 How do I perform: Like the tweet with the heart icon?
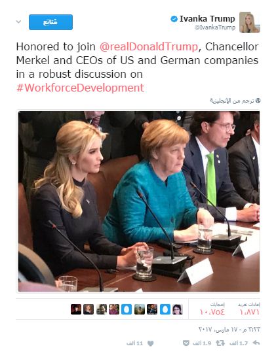150,343
